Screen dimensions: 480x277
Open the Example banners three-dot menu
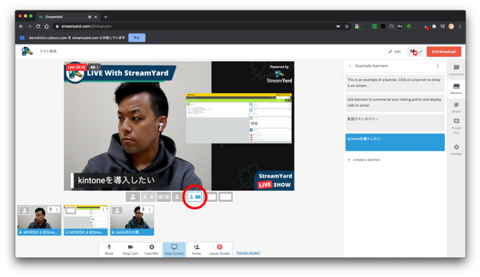click(x=438, y=66)
